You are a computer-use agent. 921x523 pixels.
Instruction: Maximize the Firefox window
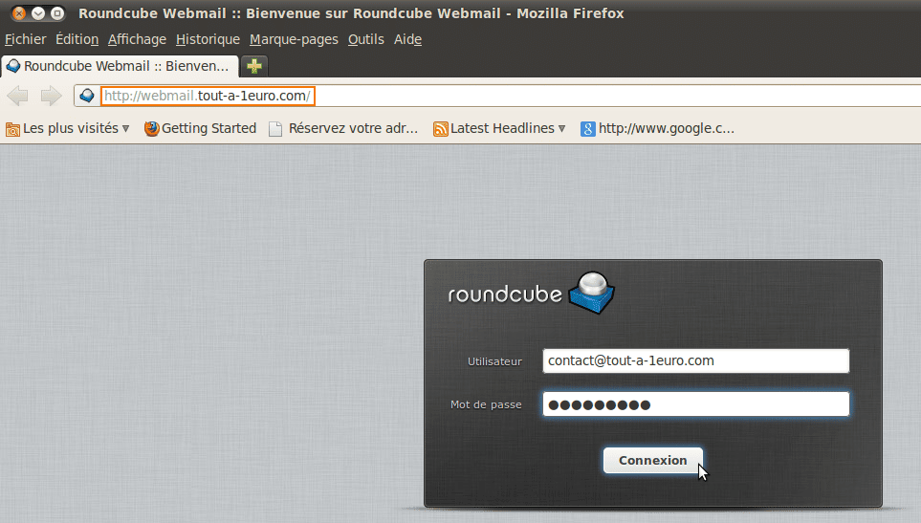point(57,13)
